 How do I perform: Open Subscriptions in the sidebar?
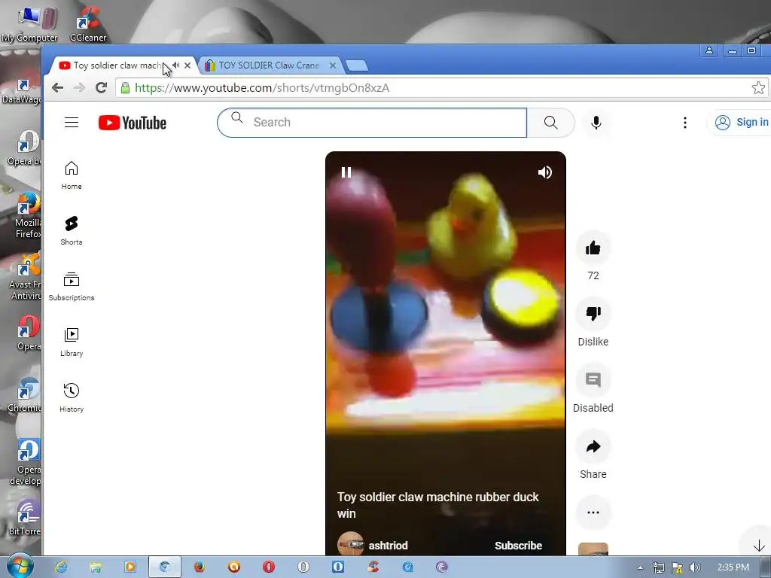(72, 287)
